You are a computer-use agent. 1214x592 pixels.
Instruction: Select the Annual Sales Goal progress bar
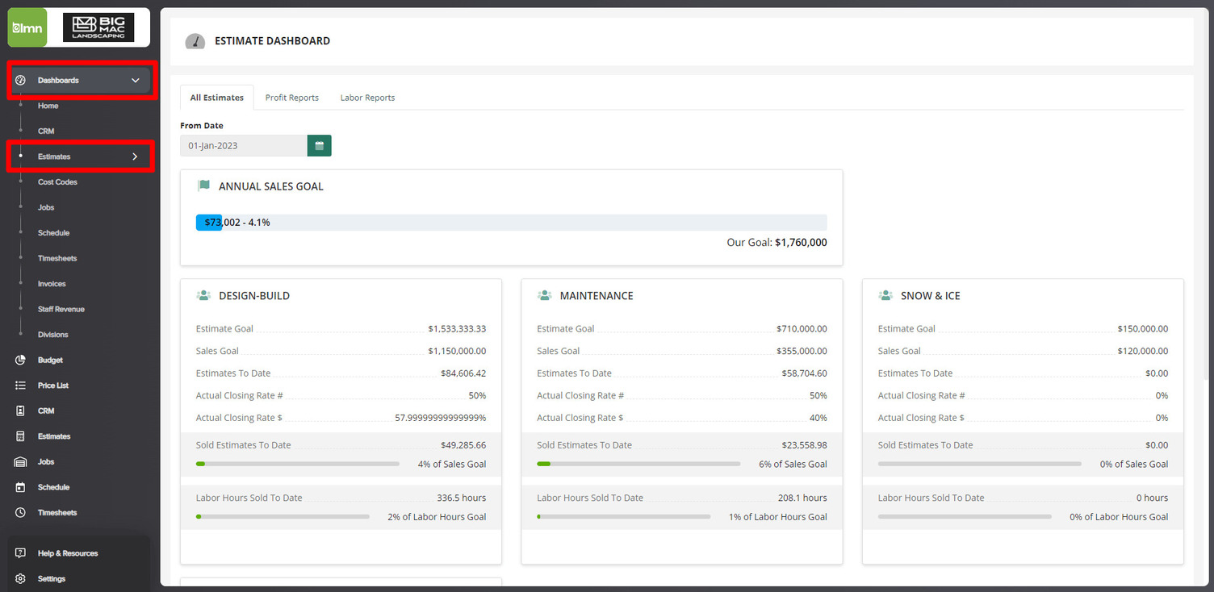click(x=510, y=222)
